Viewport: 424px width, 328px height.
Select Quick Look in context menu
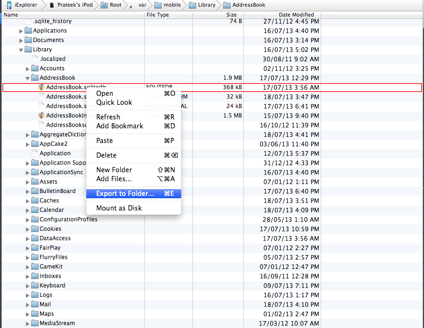114,102
